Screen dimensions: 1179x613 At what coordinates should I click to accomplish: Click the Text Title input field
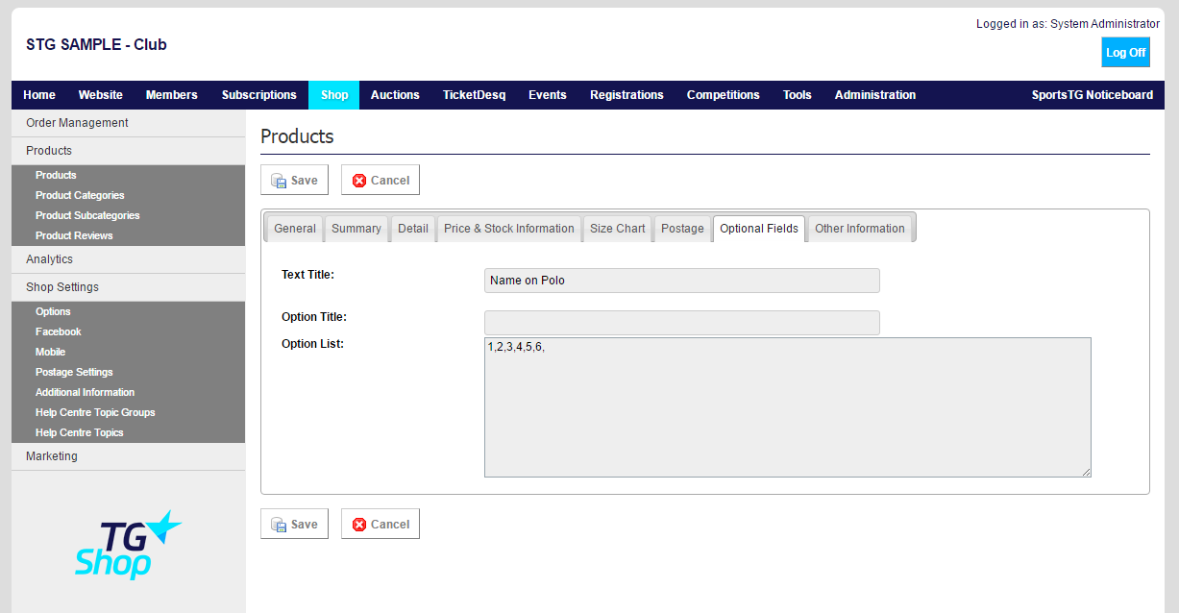point(682,281)
